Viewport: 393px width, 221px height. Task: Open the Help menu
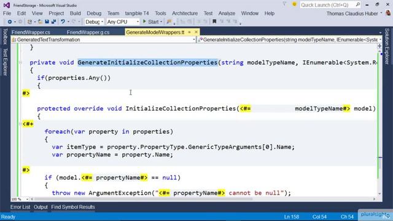[x=270, y=14]
